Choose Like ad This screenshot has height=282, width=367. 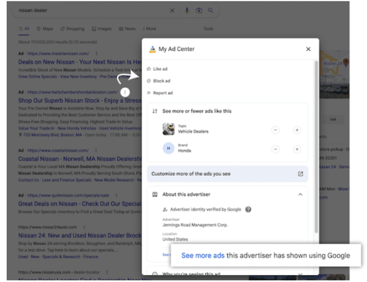tap(157, 69)
